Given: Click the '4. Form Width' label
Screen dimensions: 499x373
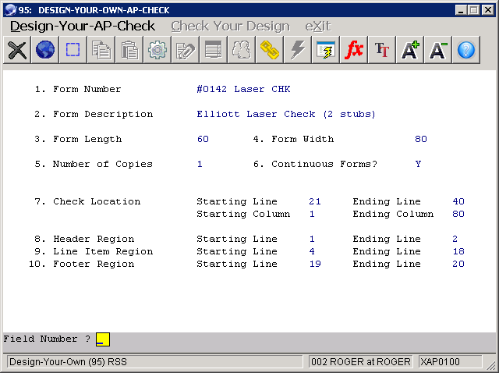Looking at the screenshot, I should (x=293, y=139).
